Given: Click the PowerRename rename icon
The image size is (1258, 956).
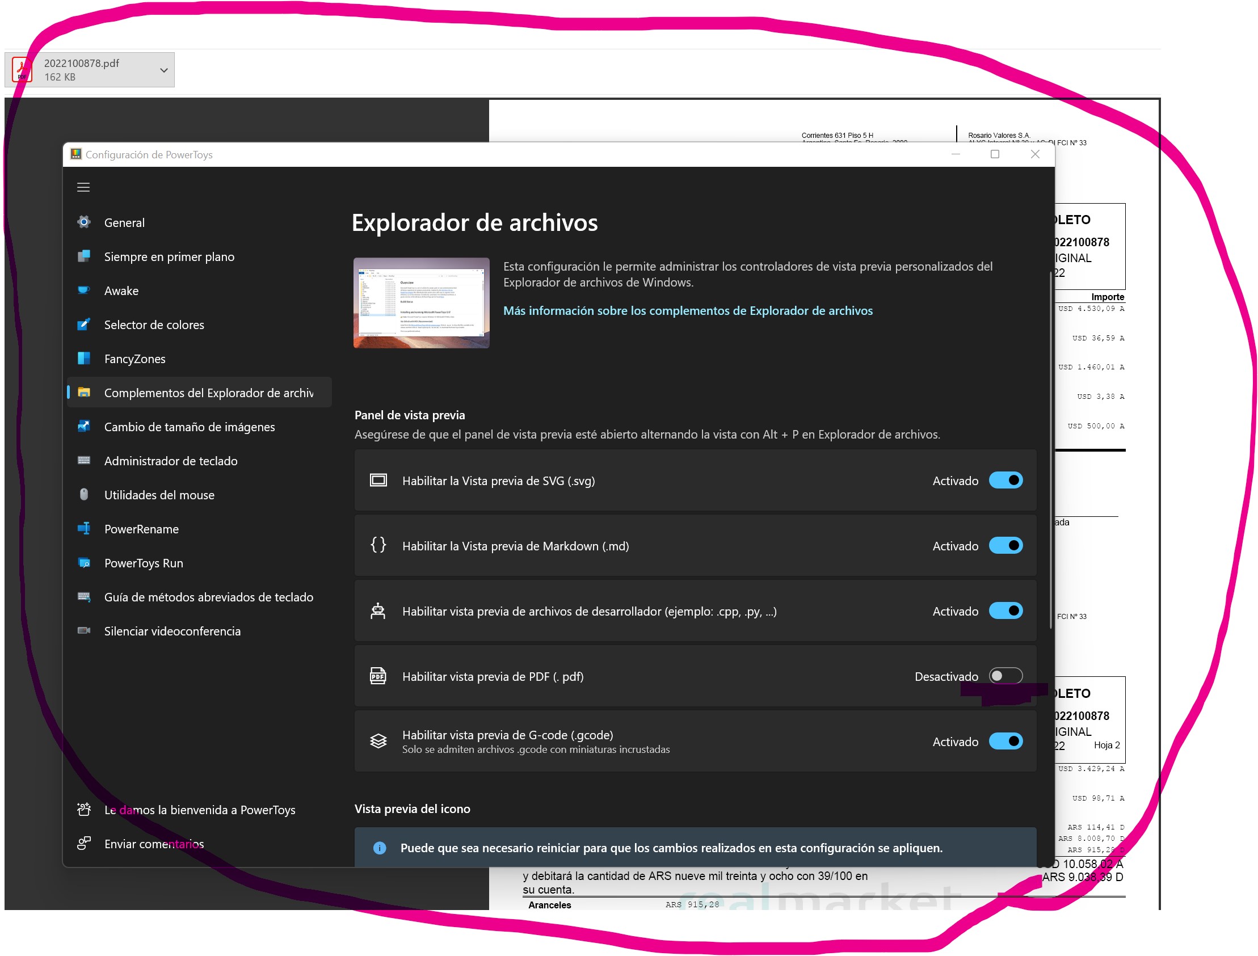Looking at the screenshot, I should (x=84, y=529).
